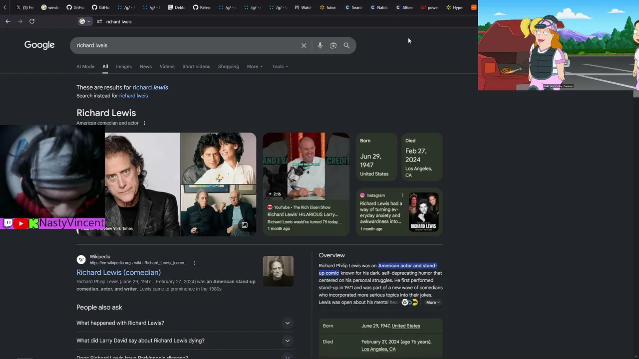Switch to the "Nabila" browser tab
The width and height of the screenshot is (639, 359).
[x=379, y=7]
